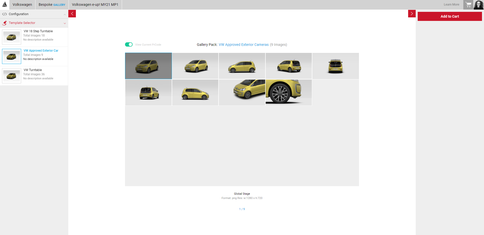Image resolution: width=484 pixels, height=235 pixels.
Task: Open the shopping cart icon
Action: (468, 5)
